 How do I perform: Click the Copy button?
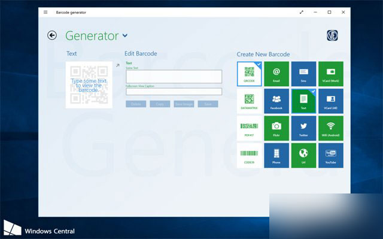(160, 104)
